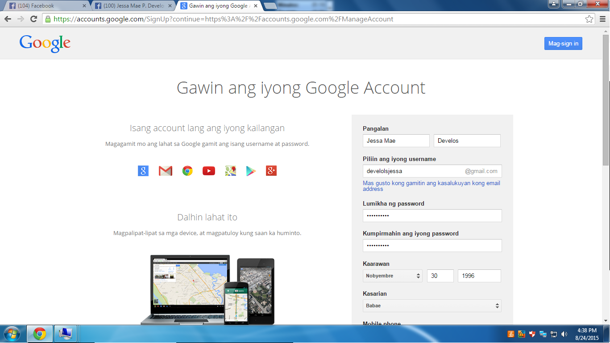The width and height of the screenshot is (610, 343).
Task: Go back using the browser back arrow
Action: click(8, 19)
